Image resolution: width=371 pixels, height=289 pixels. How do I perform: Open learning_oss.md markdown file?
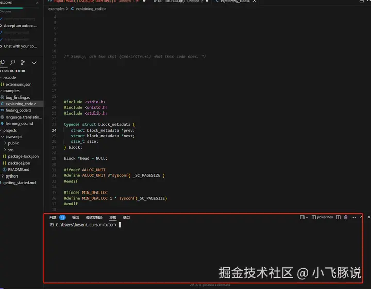coord(20,123)
